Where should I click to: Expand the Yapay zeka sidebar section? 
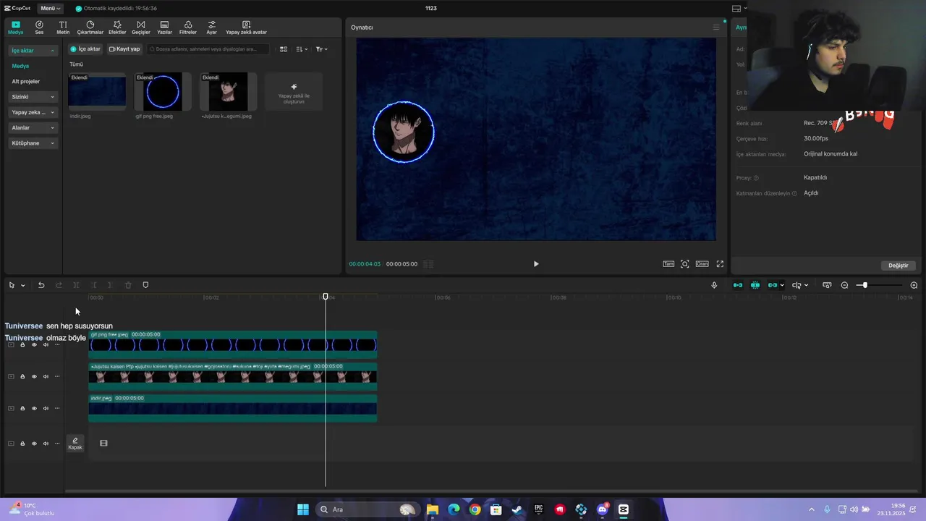click(x=33, y=112)
